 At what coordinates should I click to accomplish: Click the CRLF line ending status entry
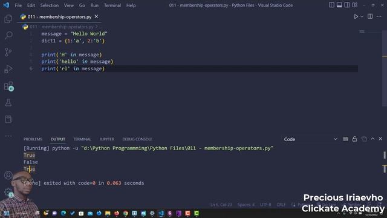point(281,205)
